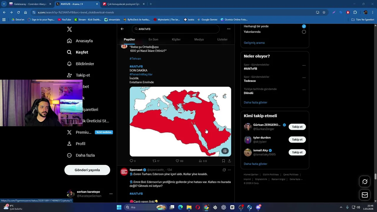The image size is (377, 212).
Task: Click the Gönderi yayınla button
Action: click(x=87, y=170)
